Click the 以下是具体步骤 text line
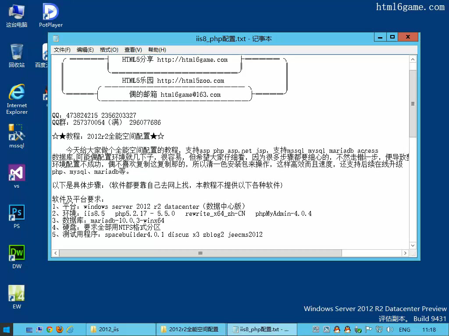 click(x=168, y=185)
